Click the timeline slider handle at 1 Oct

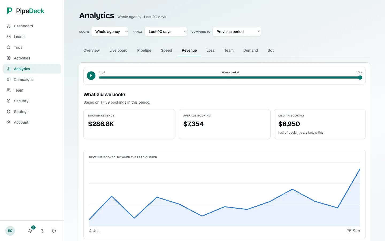click(x=360, y=78)
